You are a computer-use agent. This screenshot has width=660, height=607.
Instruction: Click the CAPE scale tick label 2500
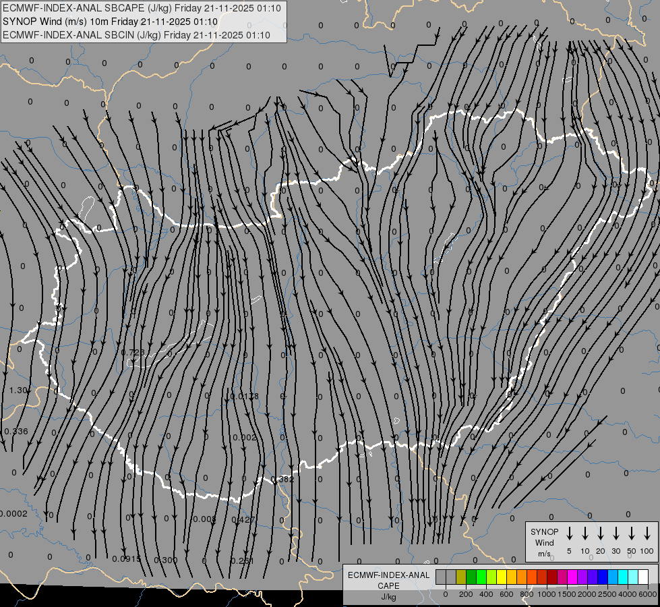click(607, 594)
